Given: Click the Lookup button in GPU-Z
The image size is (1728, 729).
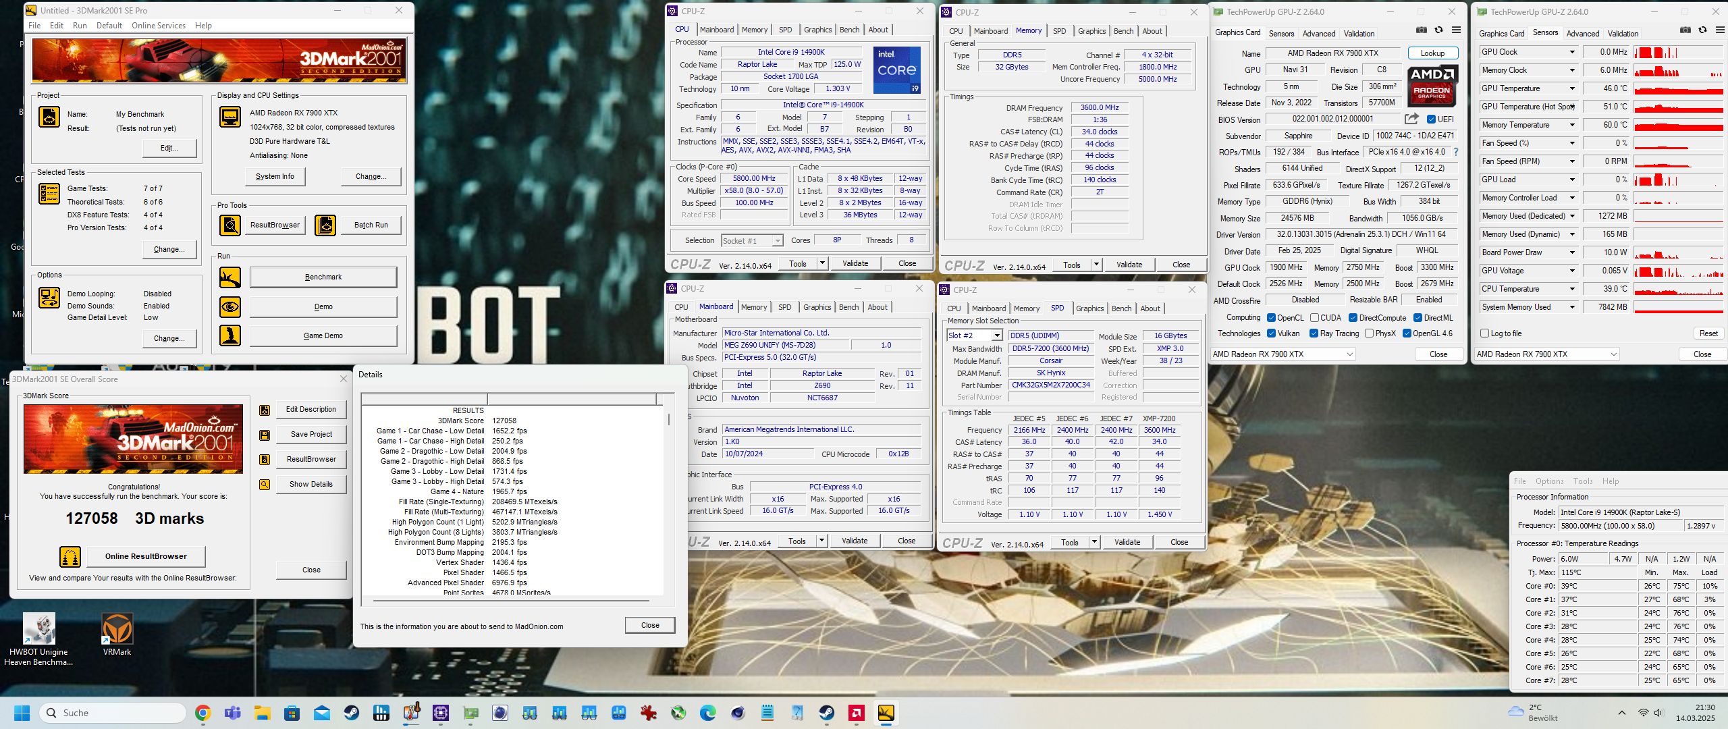Looking at the screenshot, I should tap(1432, 53).
